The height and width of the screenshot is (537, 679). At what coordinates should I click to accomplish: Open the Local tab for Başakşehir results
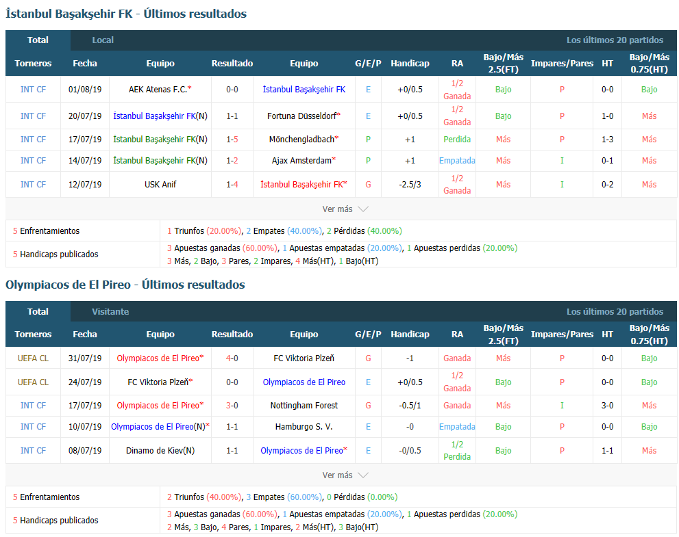pyautogui.click(x=103, y=40)
